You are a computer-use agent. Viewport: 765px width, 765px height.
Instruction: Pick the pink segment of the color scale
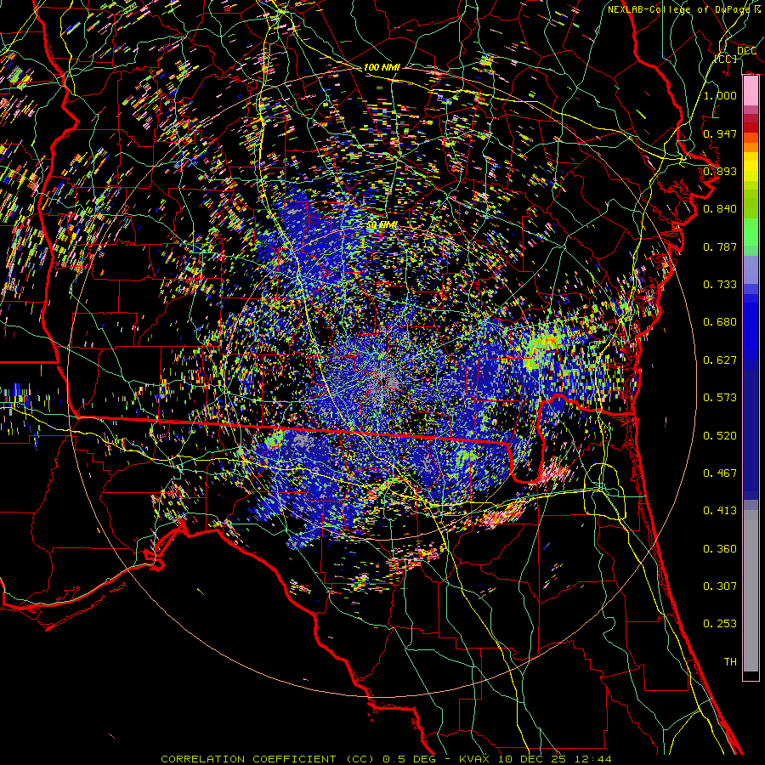[751, 91]
